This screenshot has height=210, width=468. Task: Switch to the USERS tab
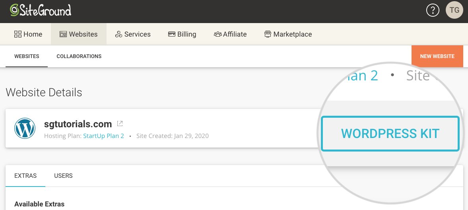pos(63,176)
